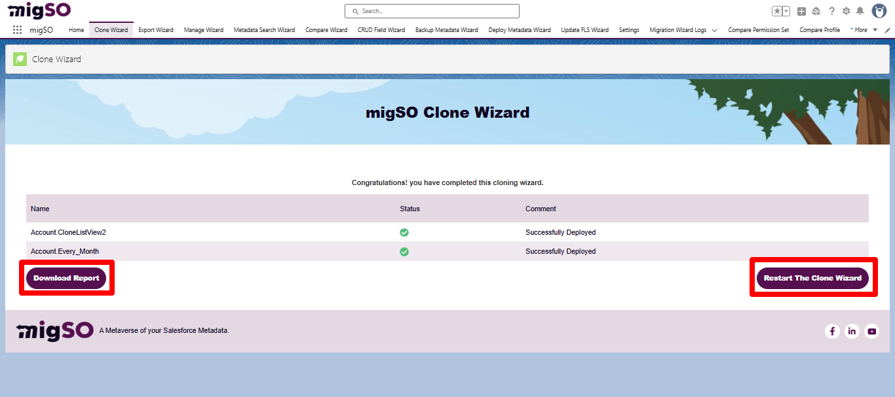Add a favorite using the star icon
This screenshot has height=397, width=895.
pos(777,10)
